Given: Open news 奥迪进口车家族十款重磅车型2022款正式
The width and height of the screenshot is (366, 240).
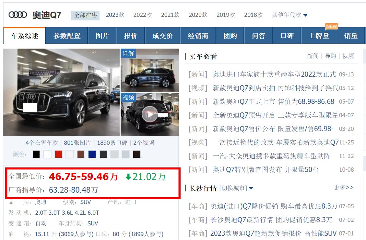Looking at the screenshot, I should click(x=274, y=74).
